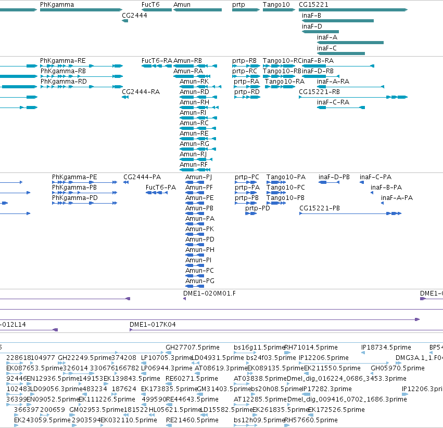This screenshot has height=428, width=443.
Task: Click BAC label DME1-020M01.F
Action: [209, 293]
